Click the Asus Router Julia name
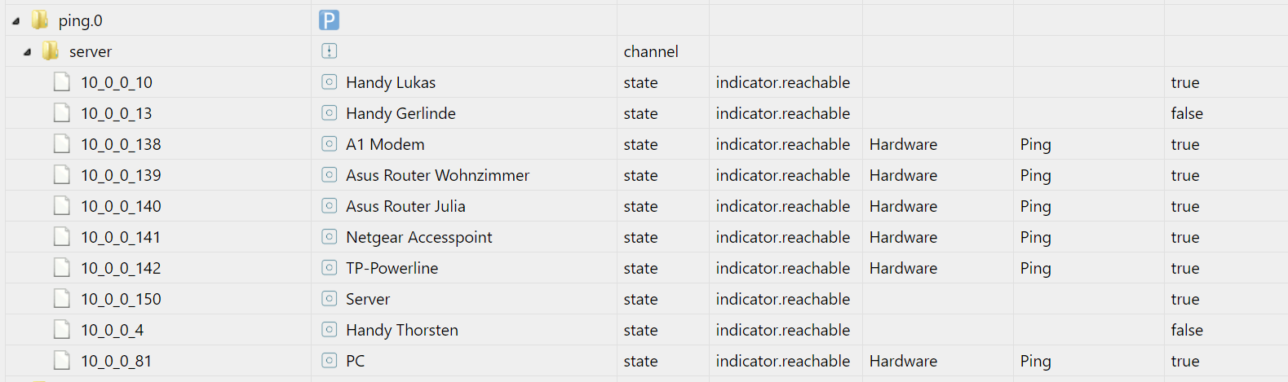Viewport: 1288px width, 382px height. pyautogui.click(x=405, y=206)
